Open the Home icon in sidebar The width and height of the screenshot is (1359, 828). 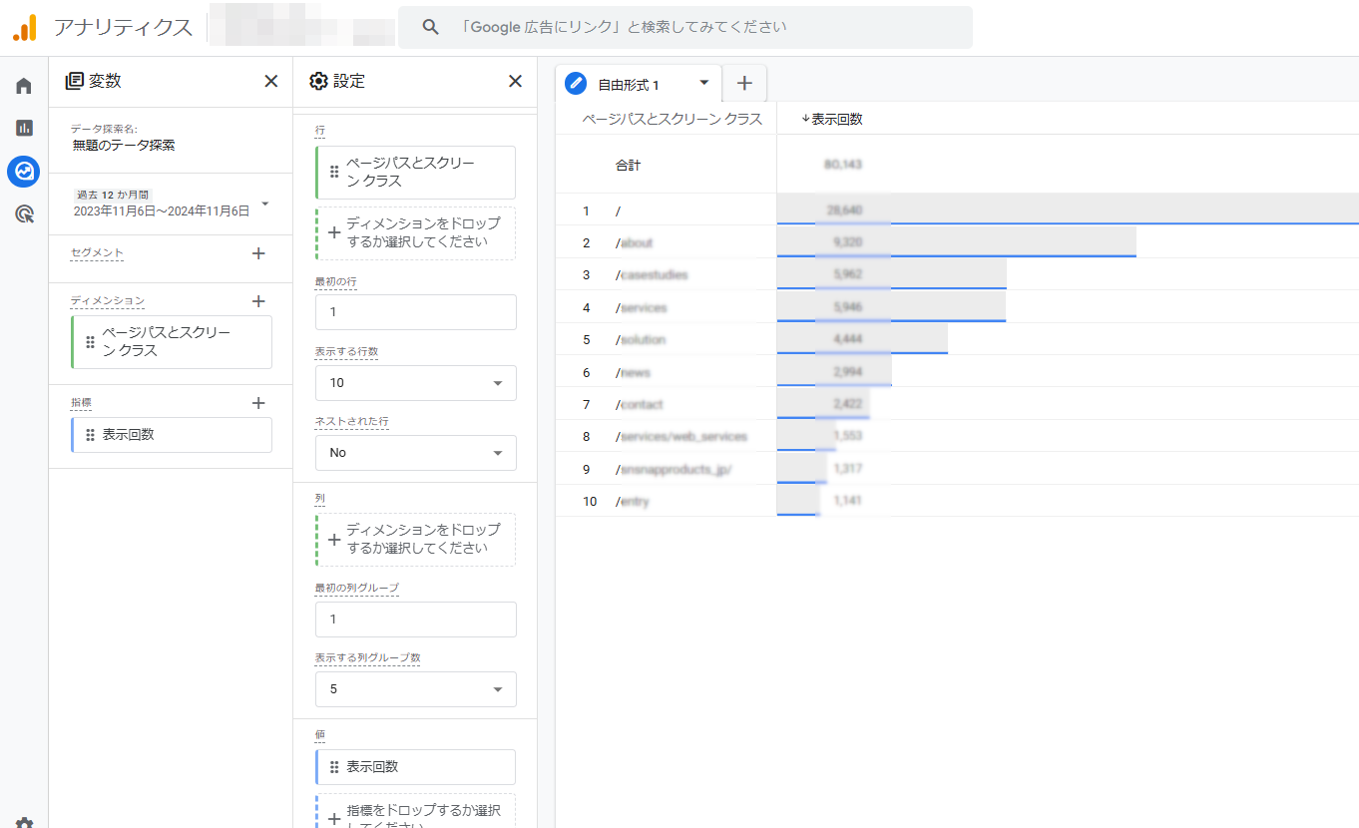click(24, 86)
